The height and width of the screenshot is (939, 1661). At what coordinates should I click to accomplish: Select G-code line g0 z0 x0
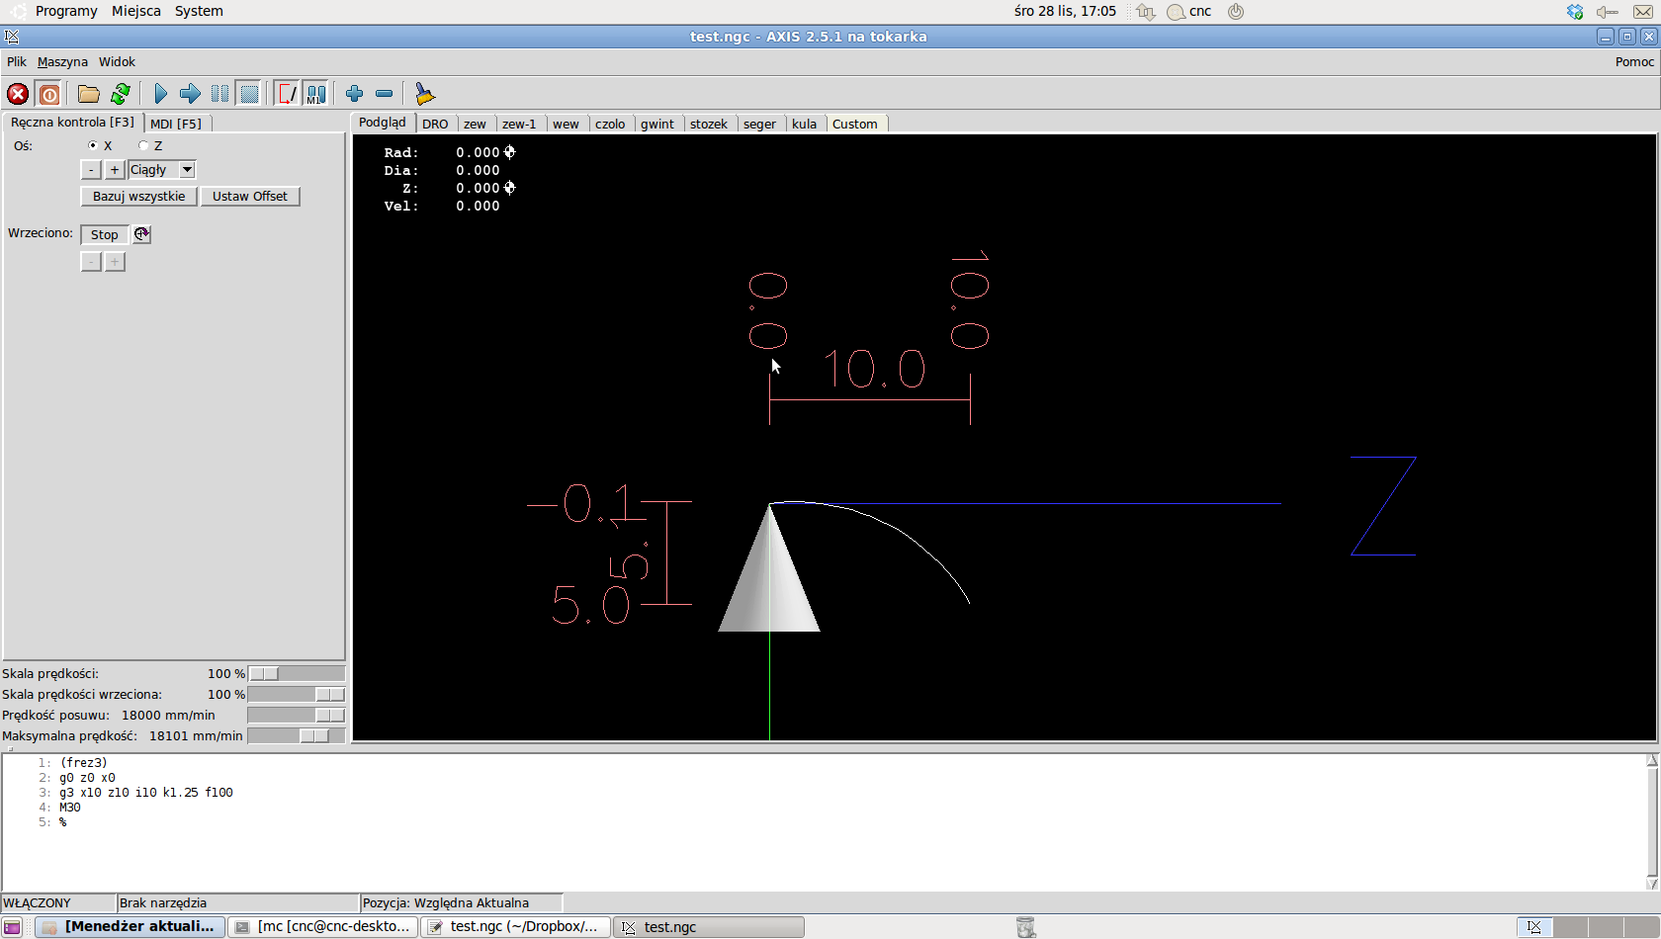(87, 778)
